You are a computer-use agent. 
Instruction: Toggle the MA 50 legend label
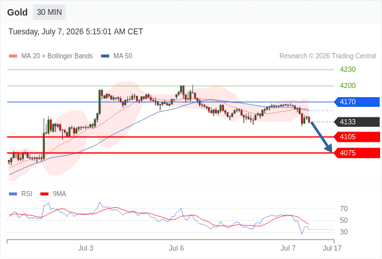click(x=123, y=56)
